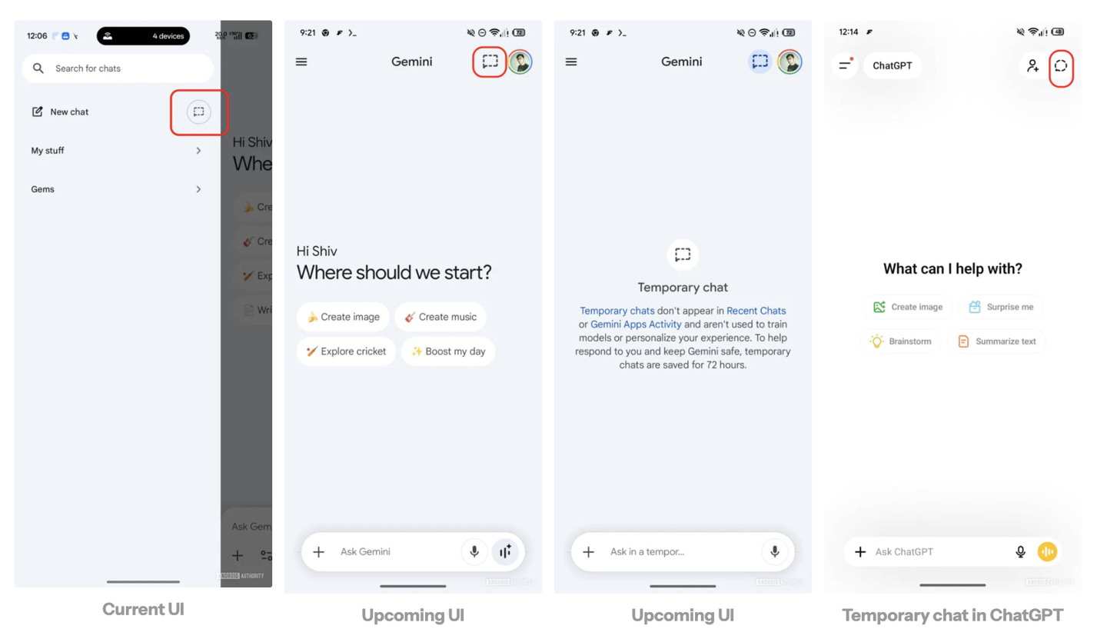Tap microphone in Ask Gemini bar
Screen dimensions: 1107x639
[474, 551]
